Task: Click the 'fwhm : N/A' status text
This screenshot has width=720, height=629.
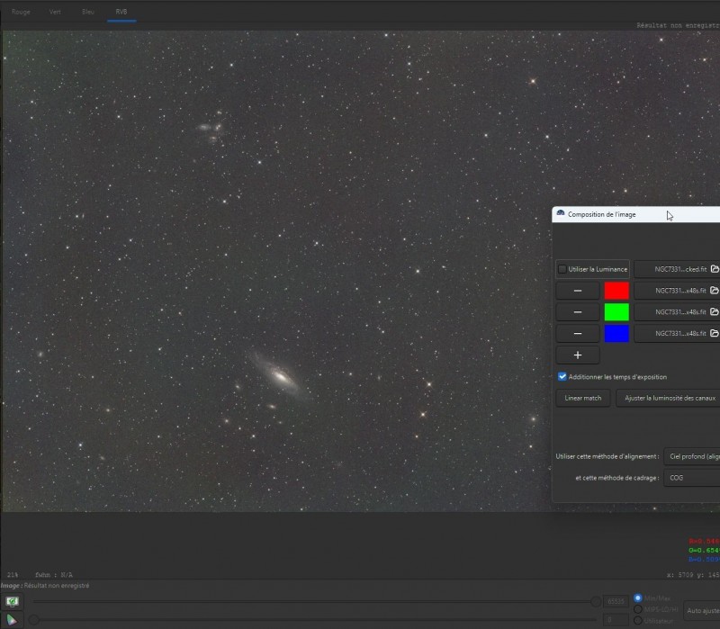Action: pyautogui.click(x=54, y=575)
